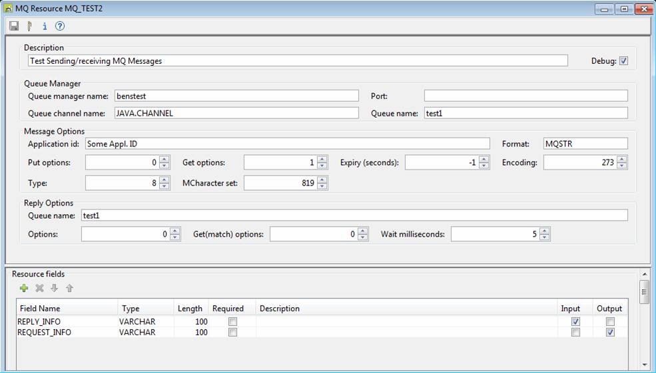This screenshot has width=656, height=373.
Task: Click the Save disk icon in toolbar
Action: click(x=14, y=27)
